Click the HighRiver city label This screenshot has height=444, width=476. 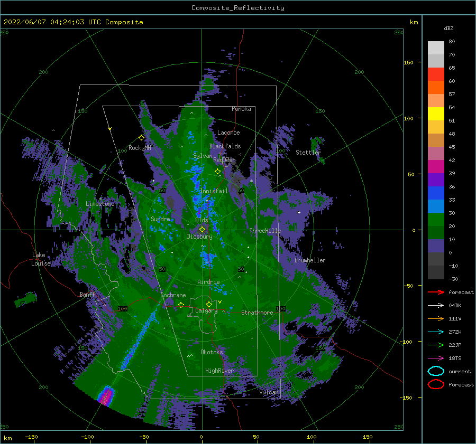coord(219,371)
